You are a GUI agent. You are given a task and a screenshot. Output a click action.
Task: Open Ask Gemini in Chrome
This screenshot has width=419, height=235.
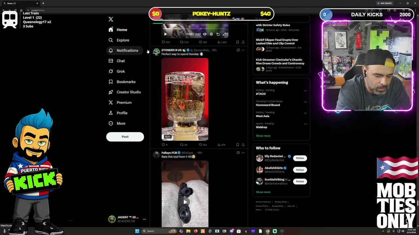[384, 3]
